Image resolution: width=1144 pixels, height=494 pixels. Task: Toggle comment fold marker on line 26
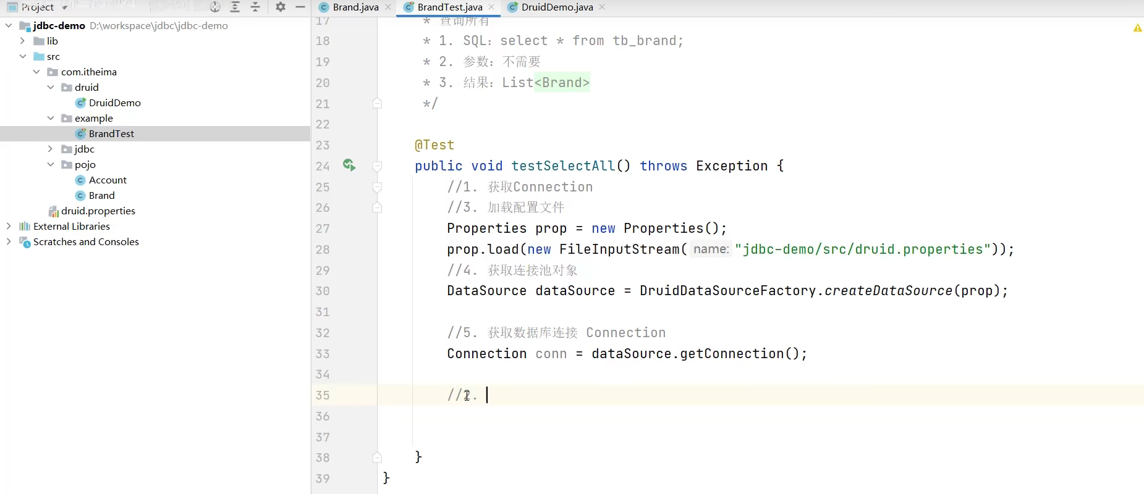(377, 207)
